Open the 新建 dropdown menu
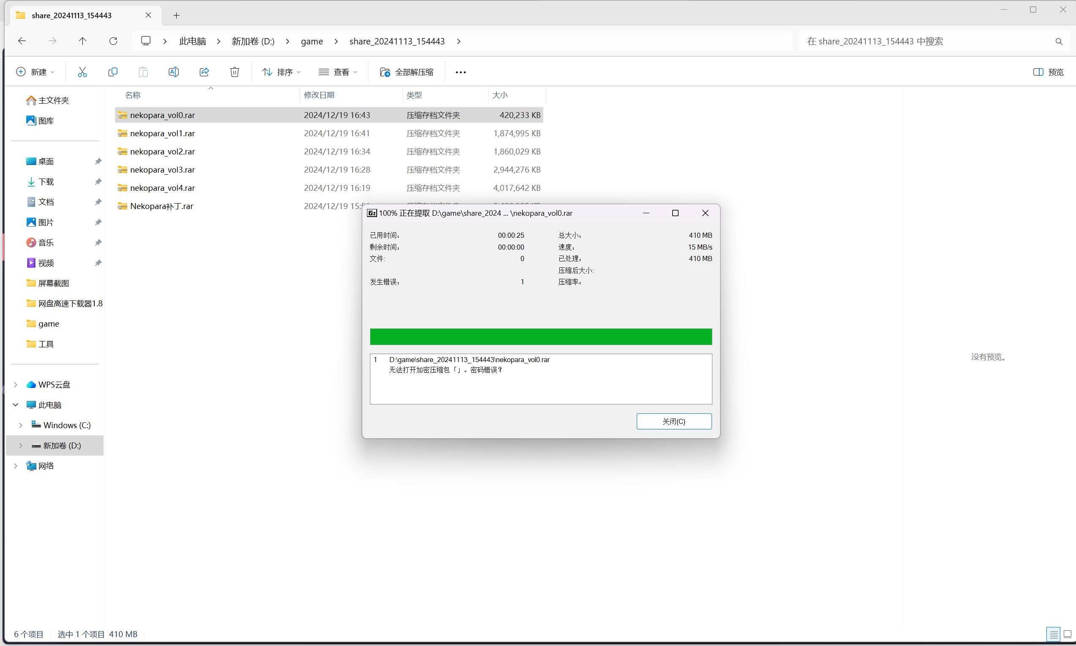This screenshot has height=646, width=1076. pyautogui.click(x=35, y=72)
